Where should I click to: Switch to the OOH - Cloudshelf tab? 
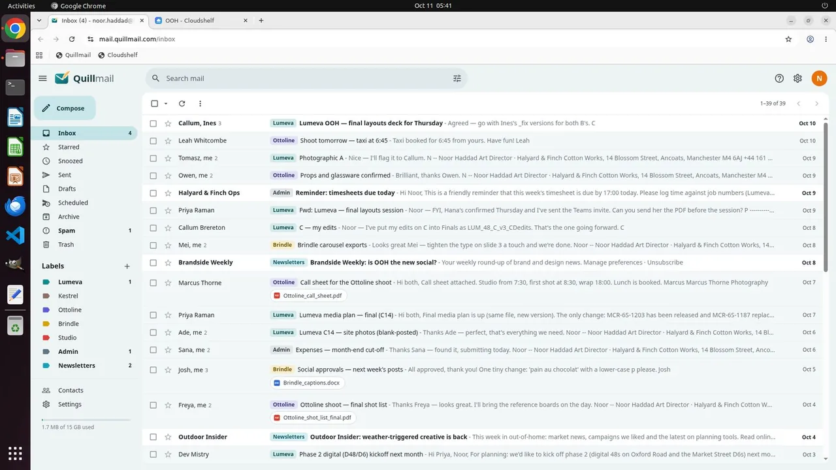pyautogui.click(x=202, y=20)
